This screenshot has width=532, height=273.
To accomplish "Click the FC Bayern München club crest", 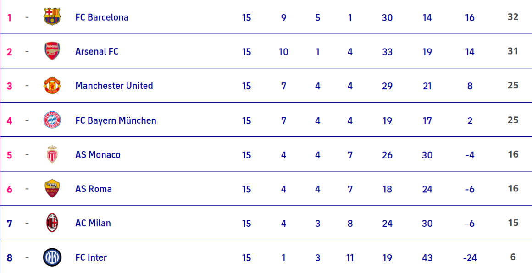I will (52, 120).
